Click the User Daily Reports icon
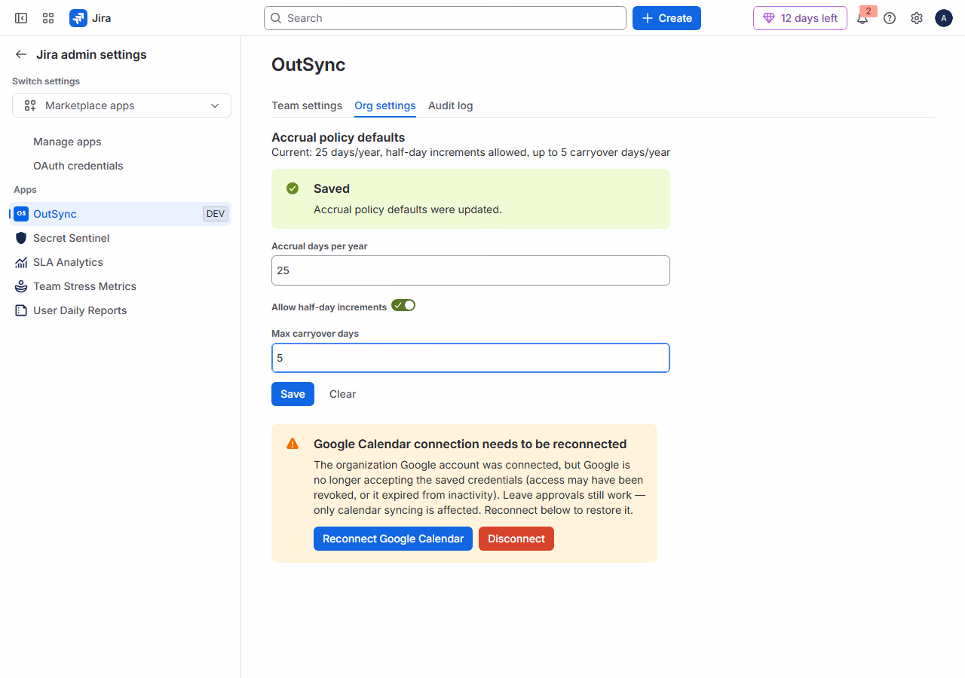Screen dimensions: 965x678 [21, 310]
